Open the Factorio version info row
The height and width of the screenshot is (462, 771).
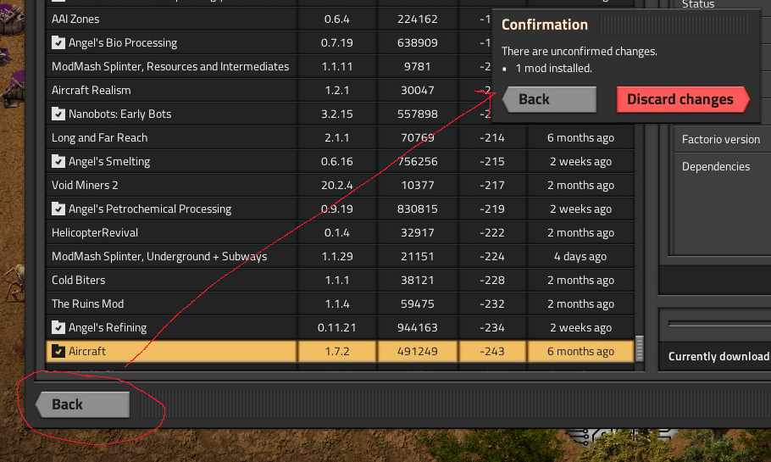pyautogui.click(x=720, y=139)
